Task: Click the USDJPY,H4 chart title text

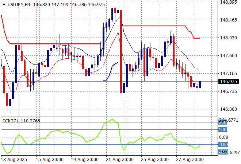Action: click(x=19, y=3)
